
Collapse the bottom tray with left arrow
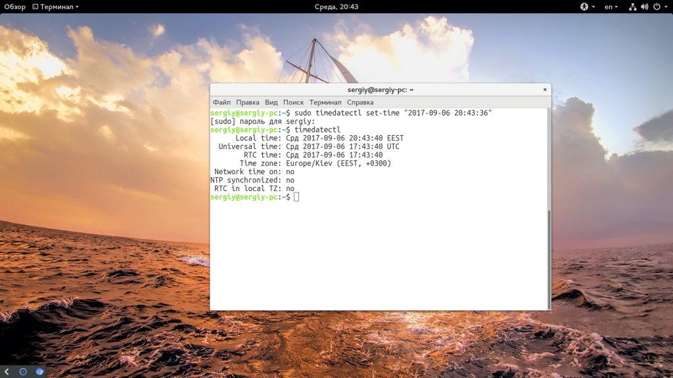(x=6, y=371)
